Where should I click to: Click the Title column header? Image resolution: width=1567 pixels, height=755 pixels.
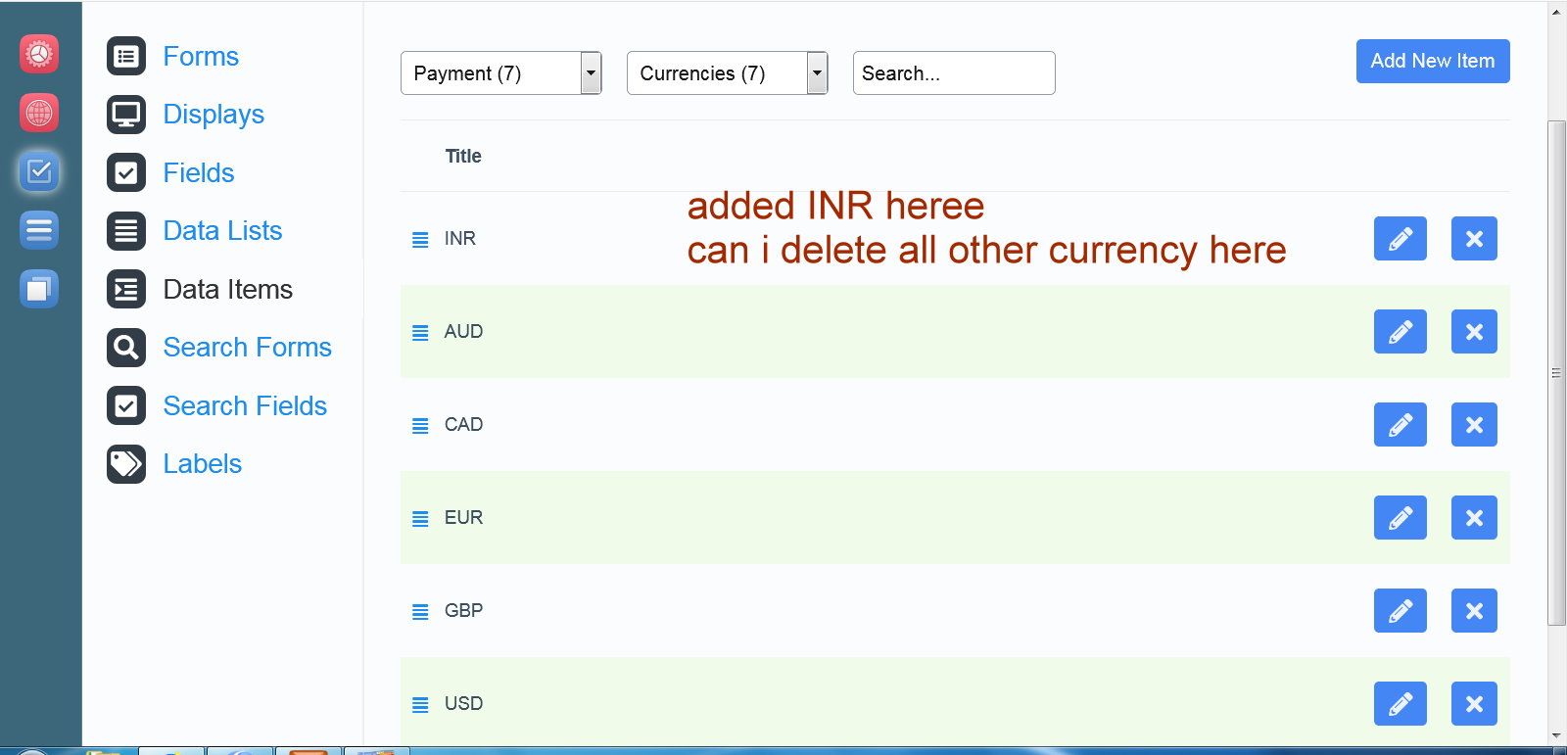[463, 157]
